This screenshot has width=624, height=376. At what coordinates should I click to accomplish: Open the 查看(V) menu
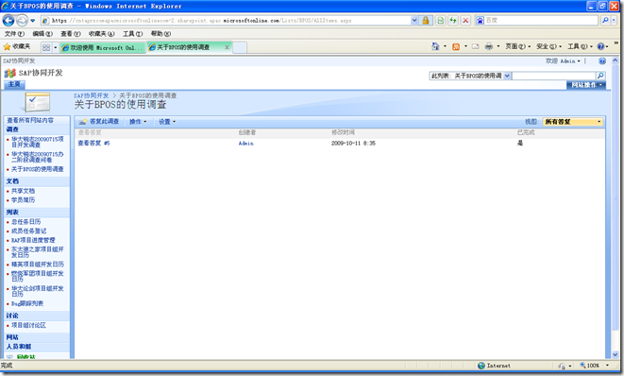pyautogui.click(x=71, y=34)
